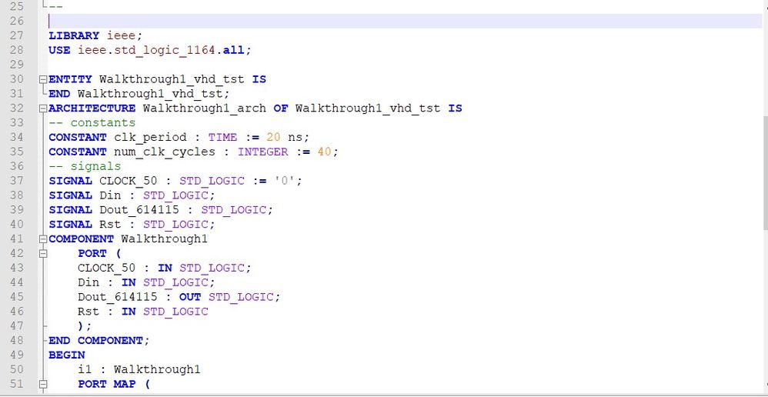Screen dimensions: 768x397
Task: Click 'CLOCK_50' in the port list line 43
Action: click(106, 269)
